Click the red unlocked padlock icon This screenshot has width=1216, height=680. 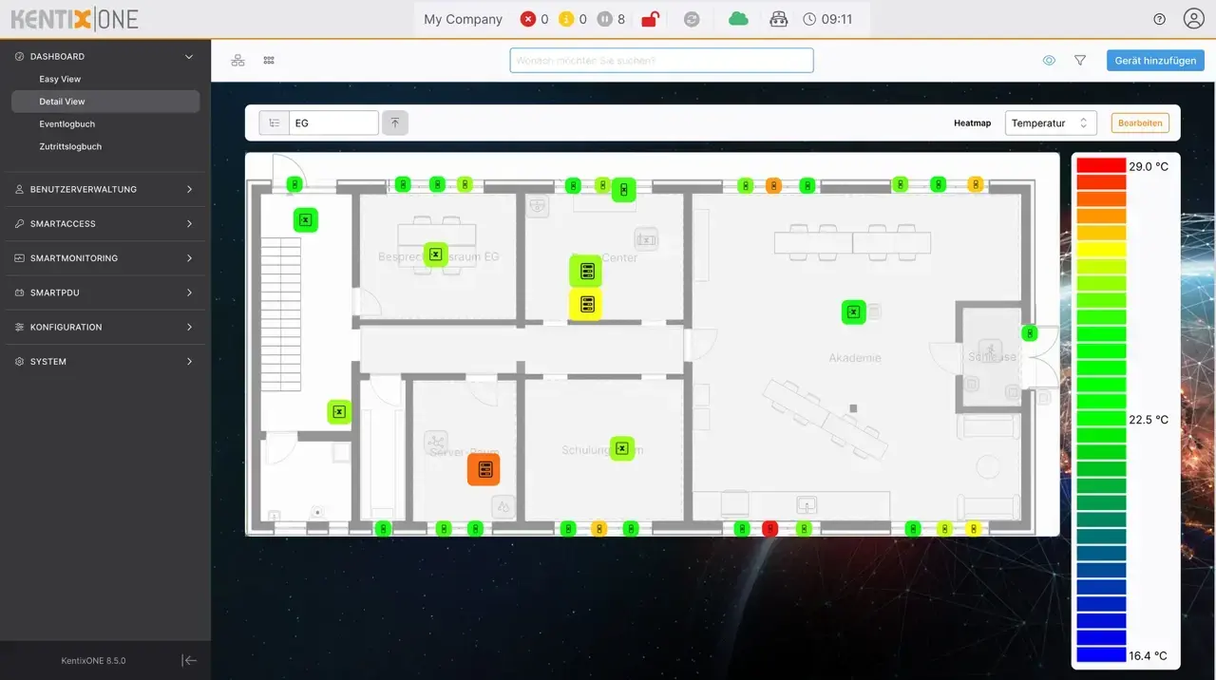(x=651, y=19)
